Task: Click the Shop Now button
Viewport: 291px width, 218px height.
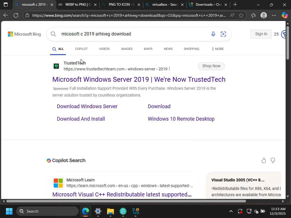Action: tap(211, 66)
